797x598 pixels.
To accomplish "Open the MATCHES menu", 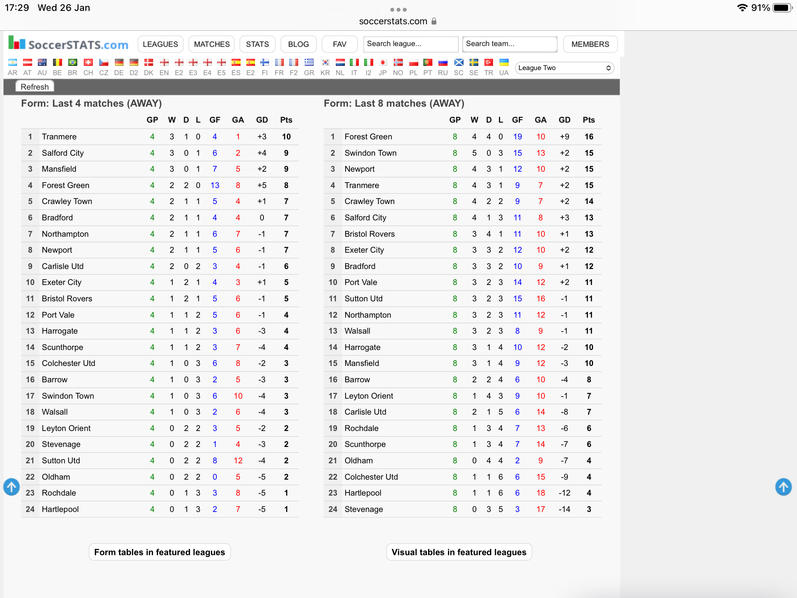I will pyautogui.click(x=212, y=44).
